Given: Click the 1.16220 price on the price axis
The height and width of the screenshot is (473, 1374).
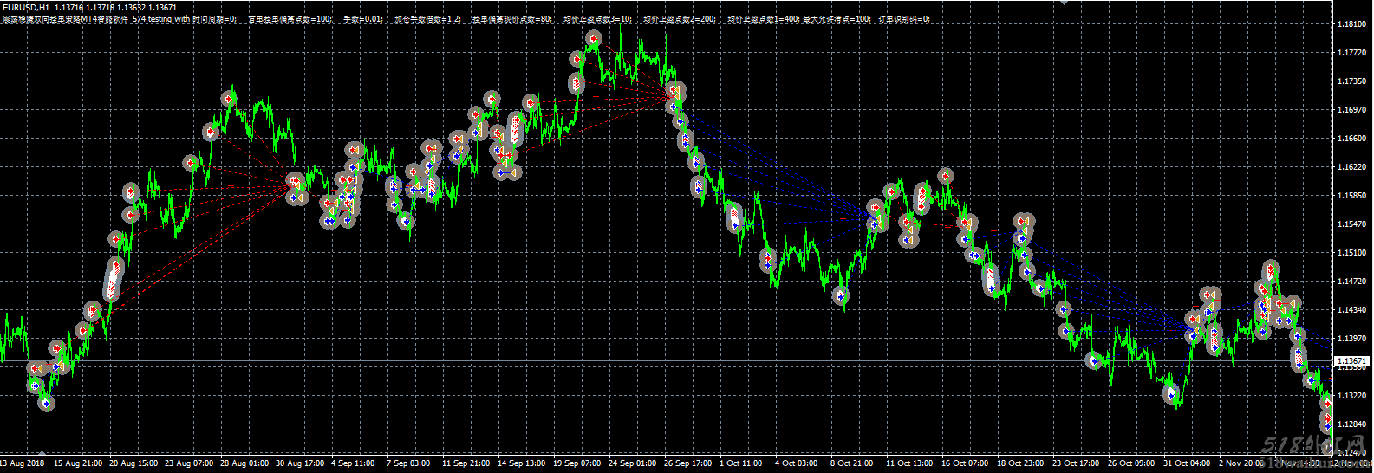Looking at the screenshot, I should coord(1351,167).
